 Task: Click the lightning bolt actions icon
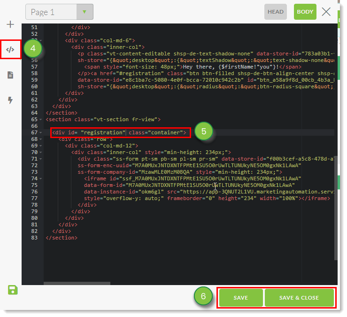[x=10, y=100]
